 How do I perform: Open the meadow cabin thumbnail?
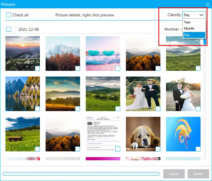click(23, 134)
